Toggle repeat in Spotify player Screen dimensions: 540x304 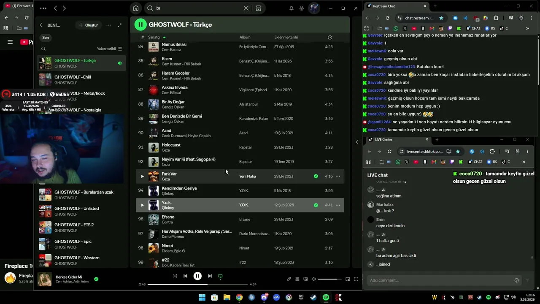220,276
